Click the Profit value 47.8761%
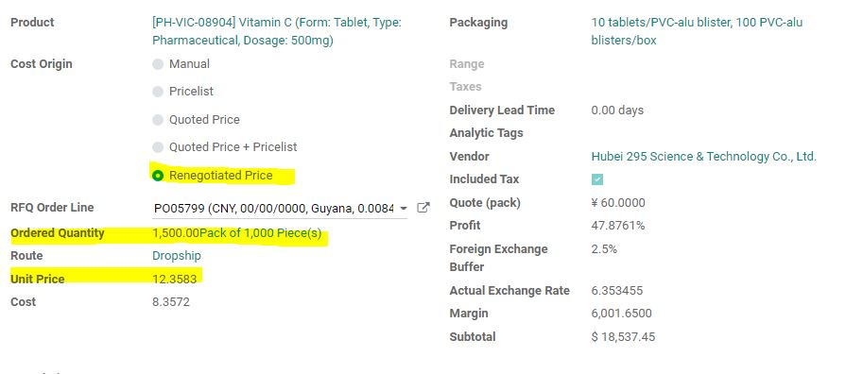This screenshot has height=374, width=846. pos(618,226)
